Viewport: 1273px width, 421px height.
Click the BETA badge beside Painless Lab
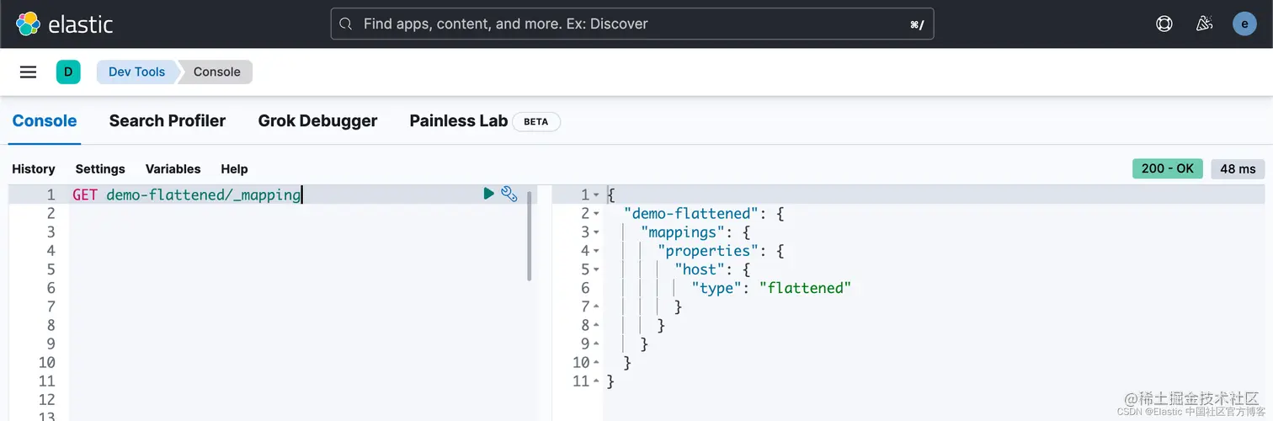536,121
